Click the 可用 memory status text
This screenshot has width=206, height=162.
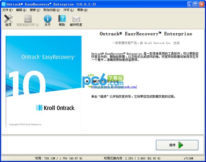[59, 158]
